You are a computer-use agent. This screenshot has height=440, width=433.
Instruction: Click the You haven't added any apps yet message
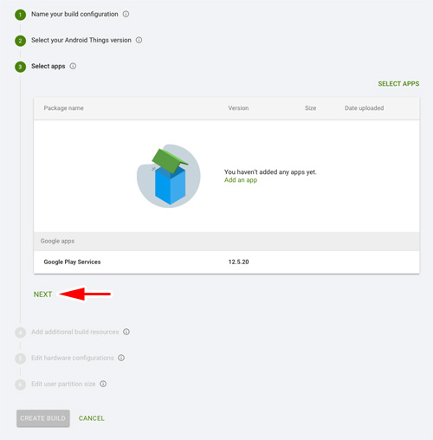[270, 171]
